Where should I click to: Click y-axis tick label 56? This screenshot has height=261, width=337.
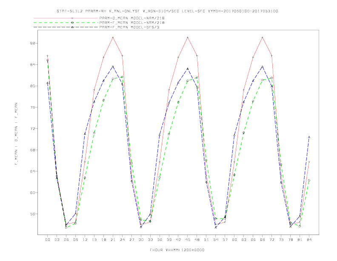[33, 214]
